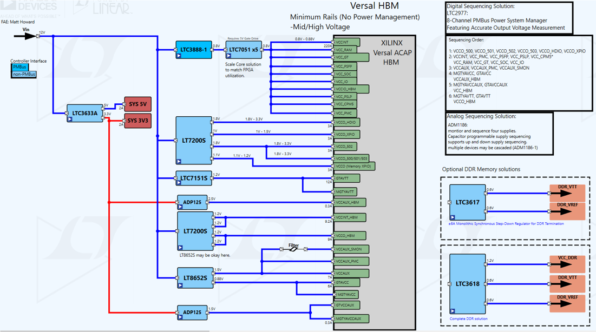Click the play icon on LTC3618 block
The image size is (596, 332).
click(x=453, y=311)
